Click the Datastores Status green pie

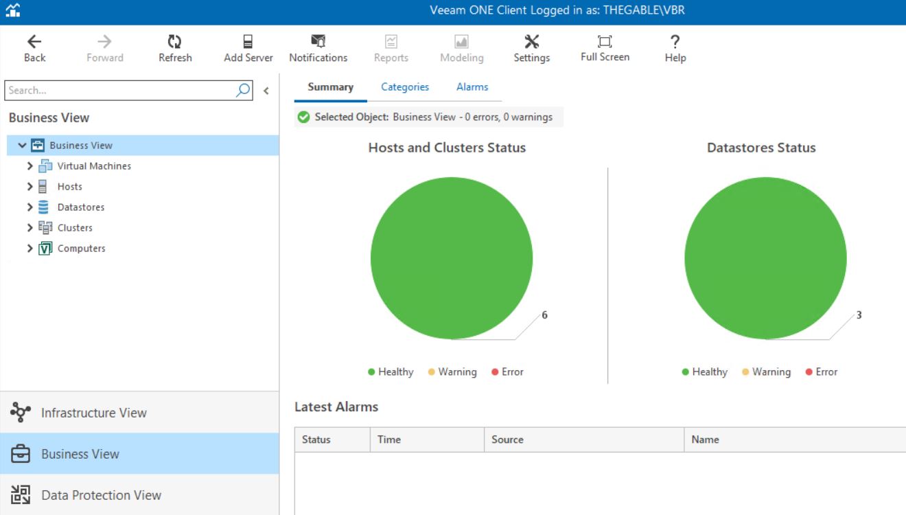click(765, 258)
